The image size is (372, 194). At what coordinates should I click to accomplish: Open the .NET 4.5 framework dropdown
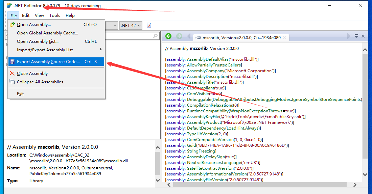131,25
